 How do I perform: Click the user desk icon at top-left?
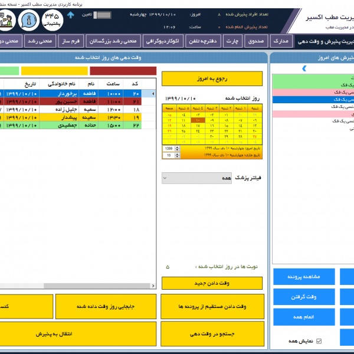click(x=7, y=19)
